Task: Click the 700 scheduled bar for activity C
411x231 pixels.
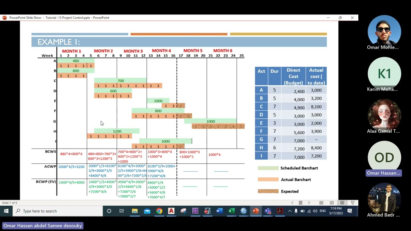Action: 120,81
